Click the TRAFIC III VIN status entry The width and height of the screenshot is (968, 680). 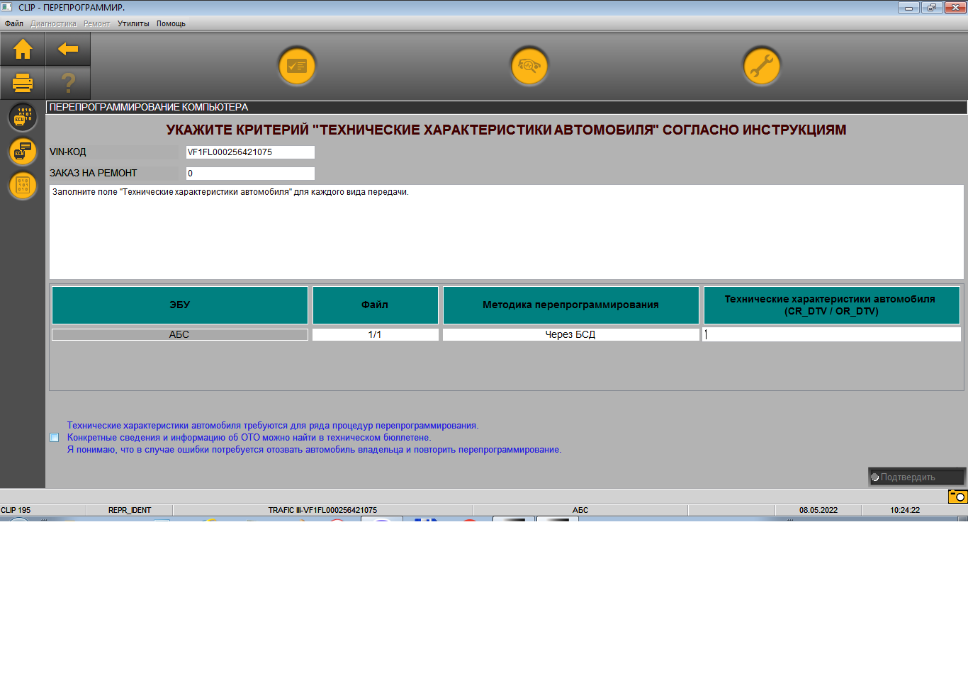click(322, 510)
